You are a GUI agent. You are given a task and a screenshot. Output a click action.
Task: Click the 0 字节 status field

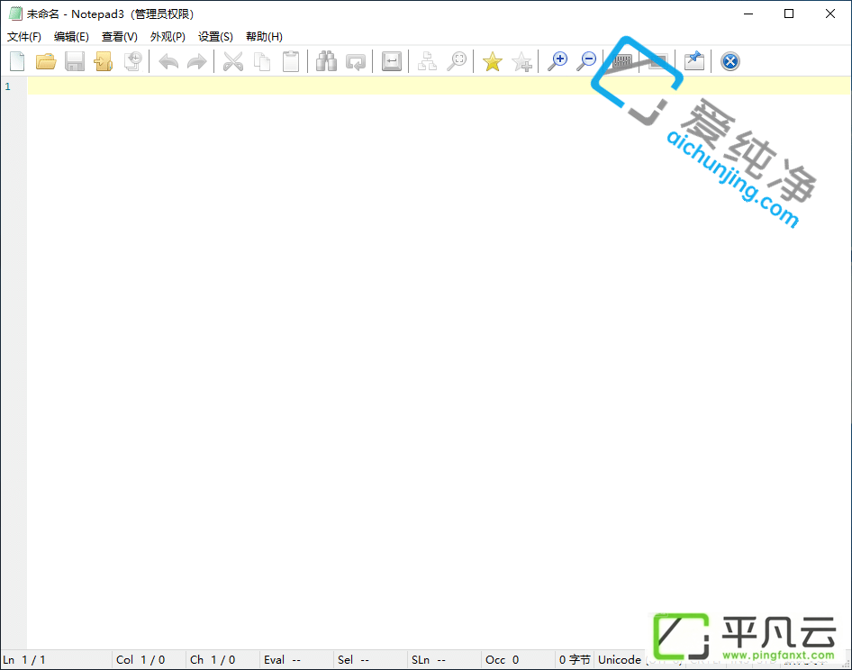point(575,660)
